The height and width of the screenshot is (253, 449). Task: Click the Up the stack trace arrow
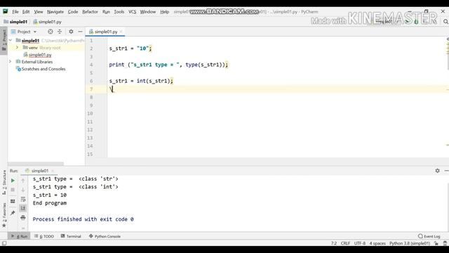point(23,181)
